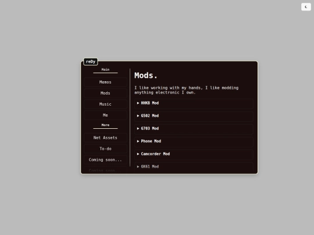Open the Memos page
Screen dimensions: 314x235
[105, 82]
